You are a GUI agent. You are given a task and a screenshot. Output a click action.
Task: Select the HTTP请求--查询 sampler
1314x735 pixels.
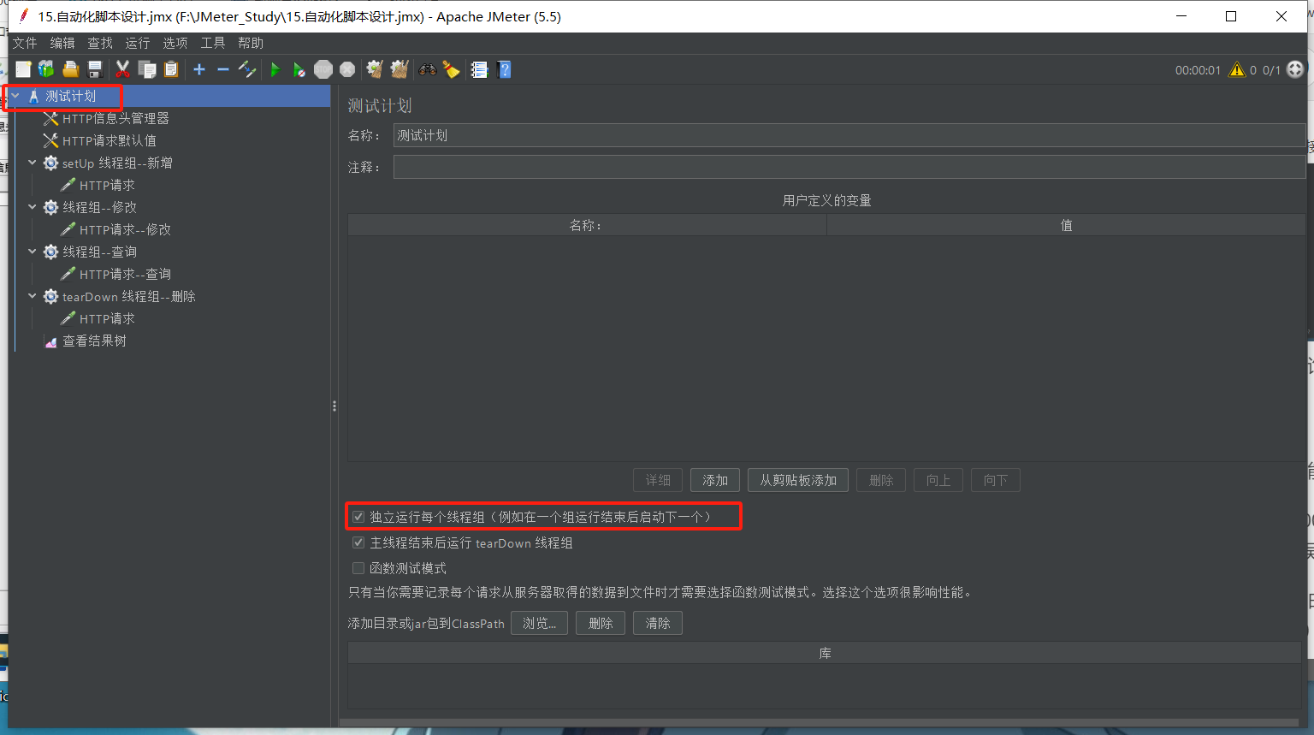click(125, 274)
